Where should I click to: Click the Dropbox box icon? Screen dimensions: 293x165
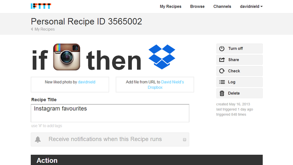(162, 57)
